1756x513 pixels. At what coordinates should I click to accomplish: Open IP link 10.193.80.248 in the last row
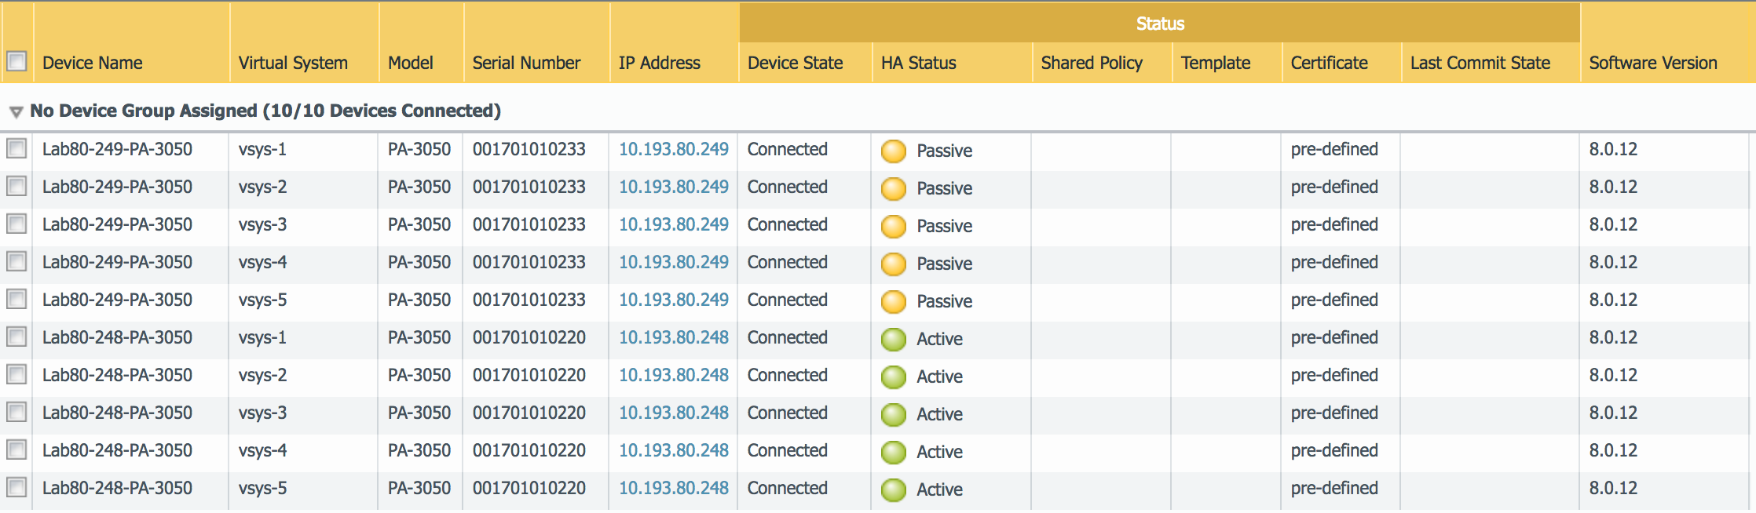pyautogui.click(x=673, y=488)
